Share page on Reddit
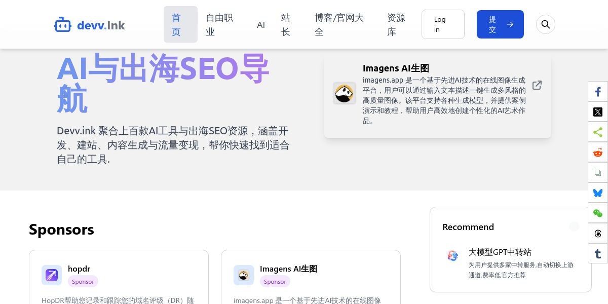Image resolution: width=608 pixels, height=304 pixels. click(x=598, y=153)
